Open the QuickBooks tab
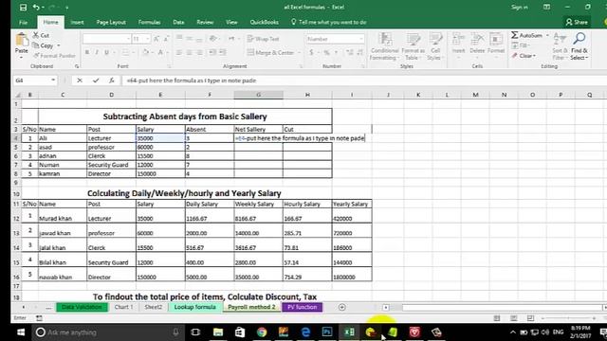The height and width of the screenshot is (341, 607). tap(265, 23)
